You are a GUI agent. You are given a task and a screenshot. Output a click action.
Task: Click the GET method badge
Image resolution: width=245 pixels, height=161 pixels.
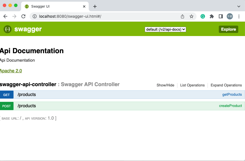coord(6,95)
